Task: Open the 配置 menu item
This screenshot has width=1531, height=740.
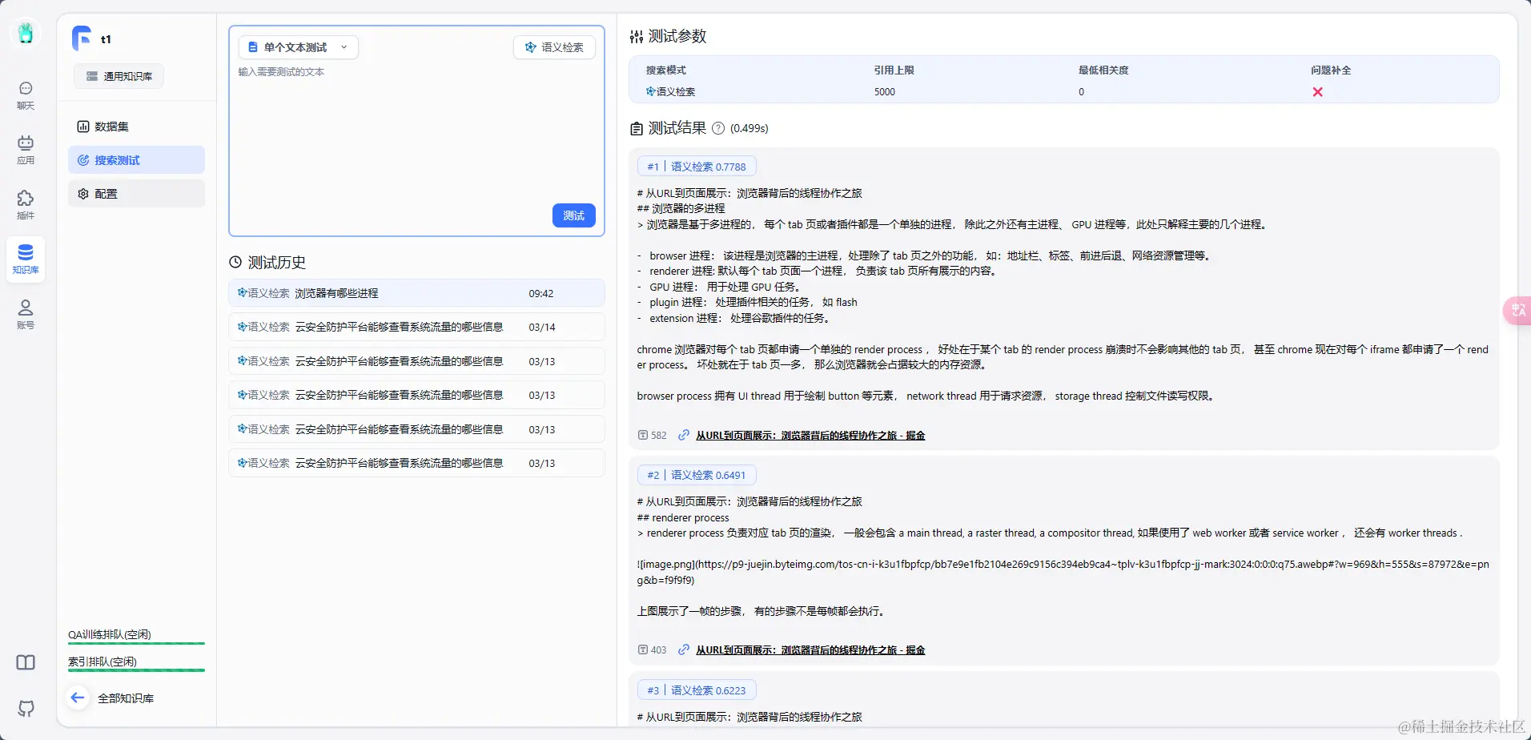Action: pyautogui.click(x=136, y=194)
